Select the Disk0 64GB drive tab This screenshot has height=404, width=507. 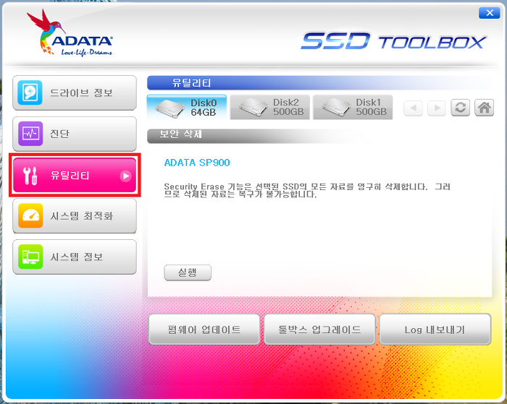187,107
